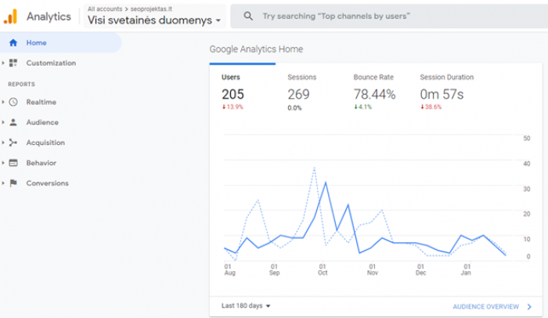Click the REPORTS section label

[21, 85]
